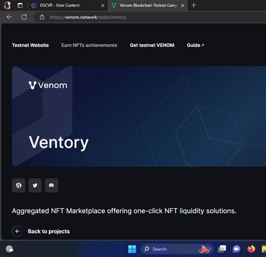266x257 pixels.
Task: Open the Guide external link
Action: click(195, 45)
